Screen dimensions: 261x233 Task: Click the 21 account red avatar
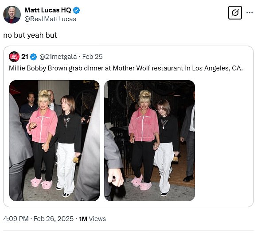(x=14, y=57)
